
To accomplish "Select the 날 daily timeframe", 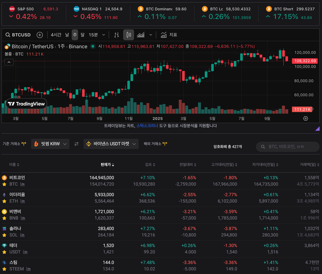I will [67, 35].
